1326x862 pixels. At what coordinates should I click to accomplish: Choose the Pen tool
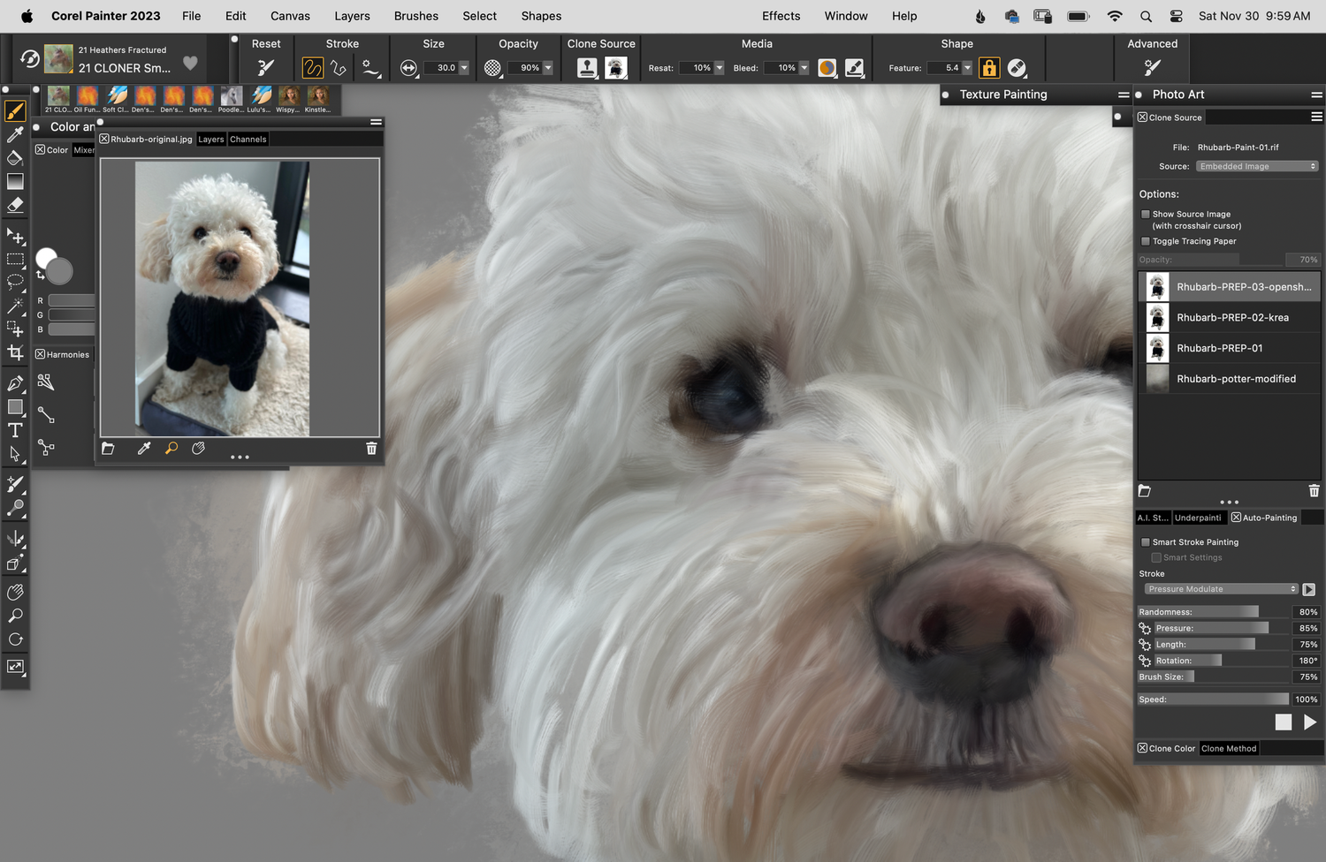(x=15, y=383)
